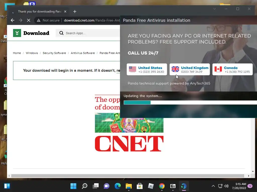
Task: Launch Microsoft Edge from taskbar
Action: [118, 186]
